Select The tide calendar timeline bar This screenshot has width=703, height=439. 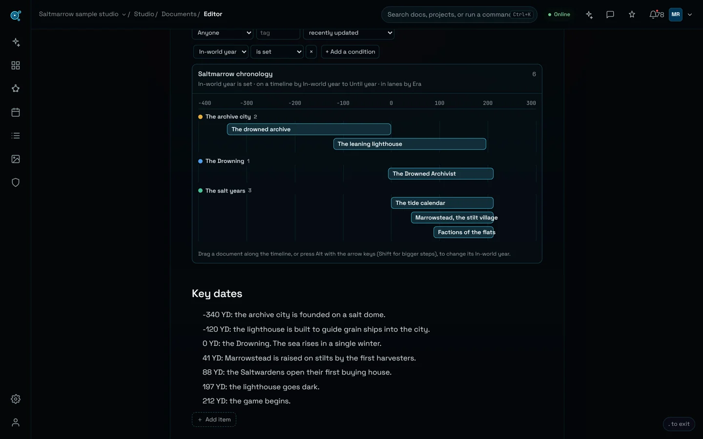point(442,203)
